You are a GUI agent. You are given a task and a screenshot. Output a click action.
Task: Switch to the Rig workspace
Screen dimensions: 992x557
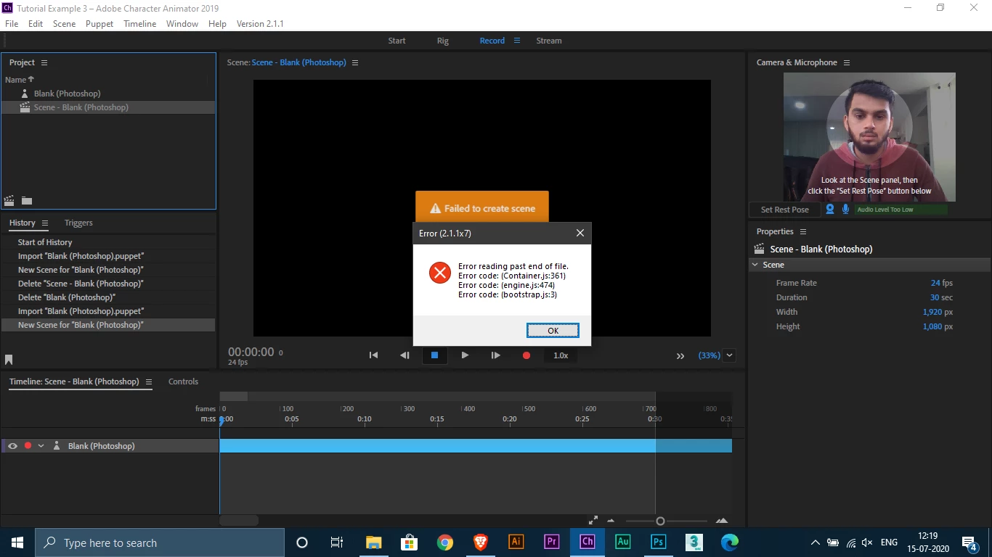point(443,41)
